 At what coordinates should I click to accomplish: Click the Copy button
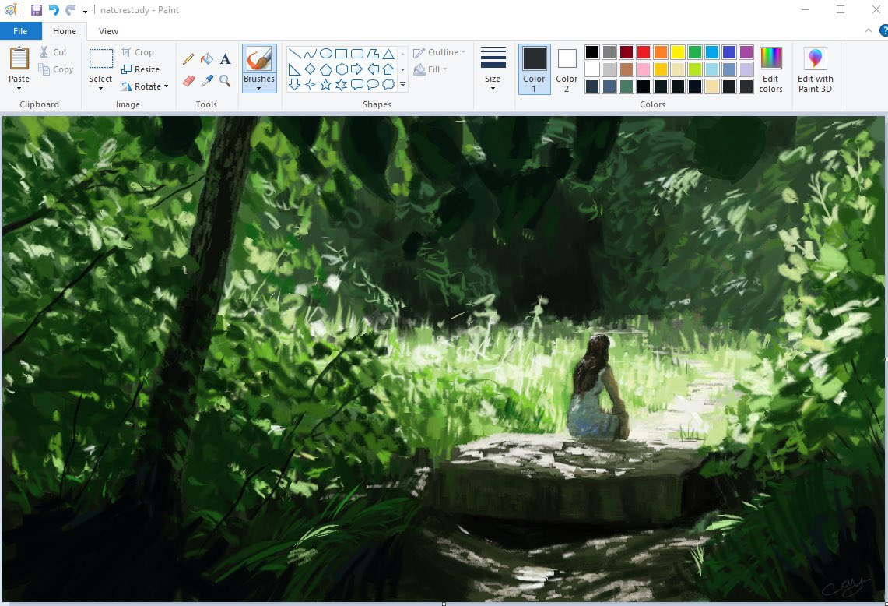click(55, 69)
